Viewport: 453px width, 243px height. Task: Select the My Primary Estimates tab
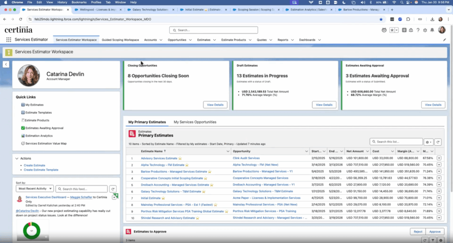click(147, 122)
